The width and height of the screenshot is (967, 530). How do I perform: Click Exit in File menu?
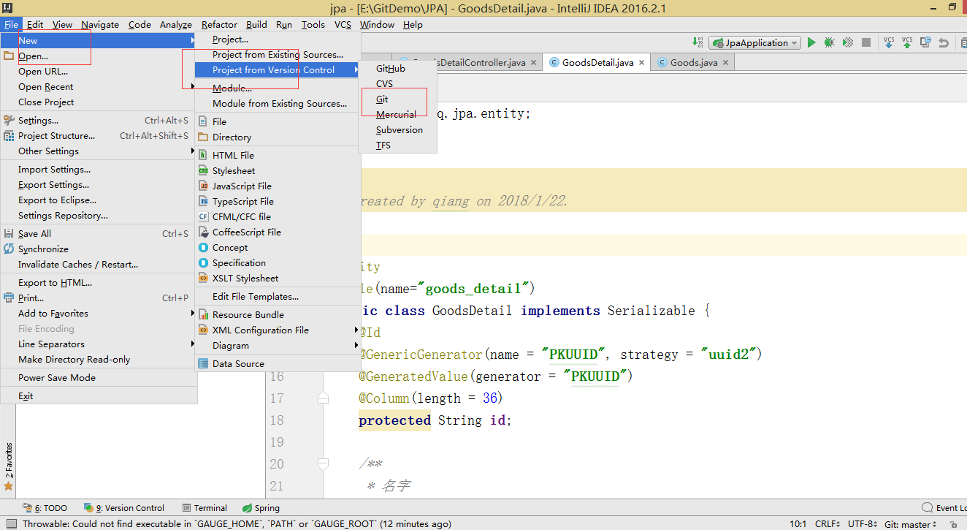[99, 396]
